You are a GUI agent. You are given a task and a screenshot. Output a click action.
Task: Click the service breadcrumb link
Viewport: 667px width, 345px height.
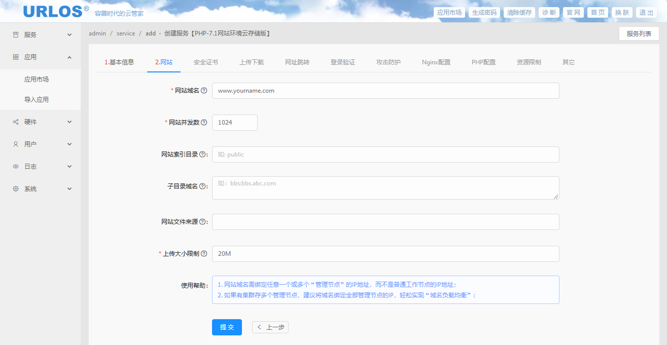[x=126, y=33]
